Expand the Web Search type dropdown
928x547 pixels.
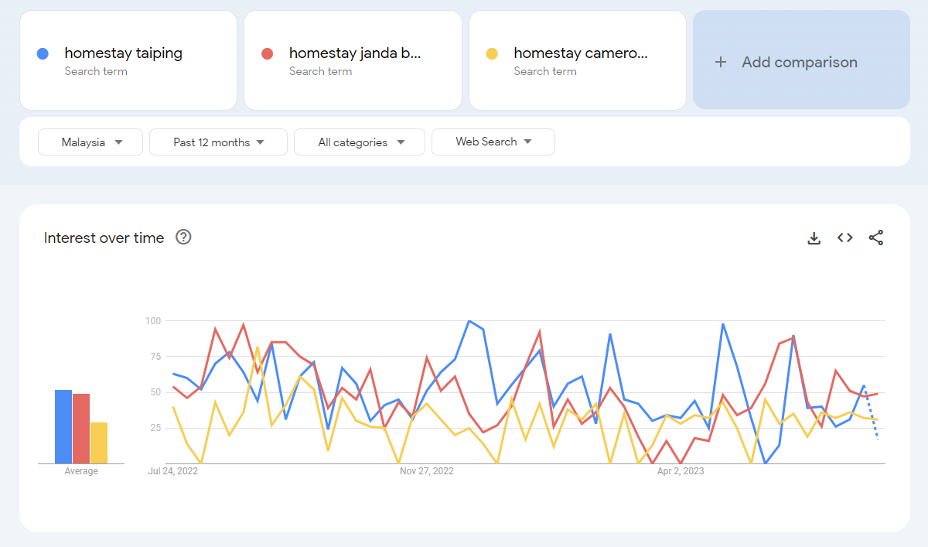(x=493, y=142)
